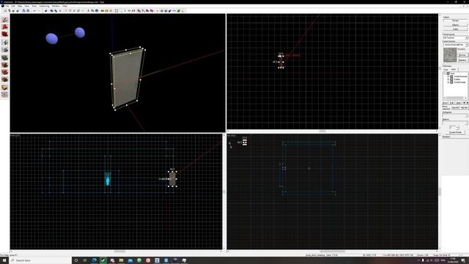Activate the Magnify tool
Screen dimensions: 469x264
pos(4,27)
